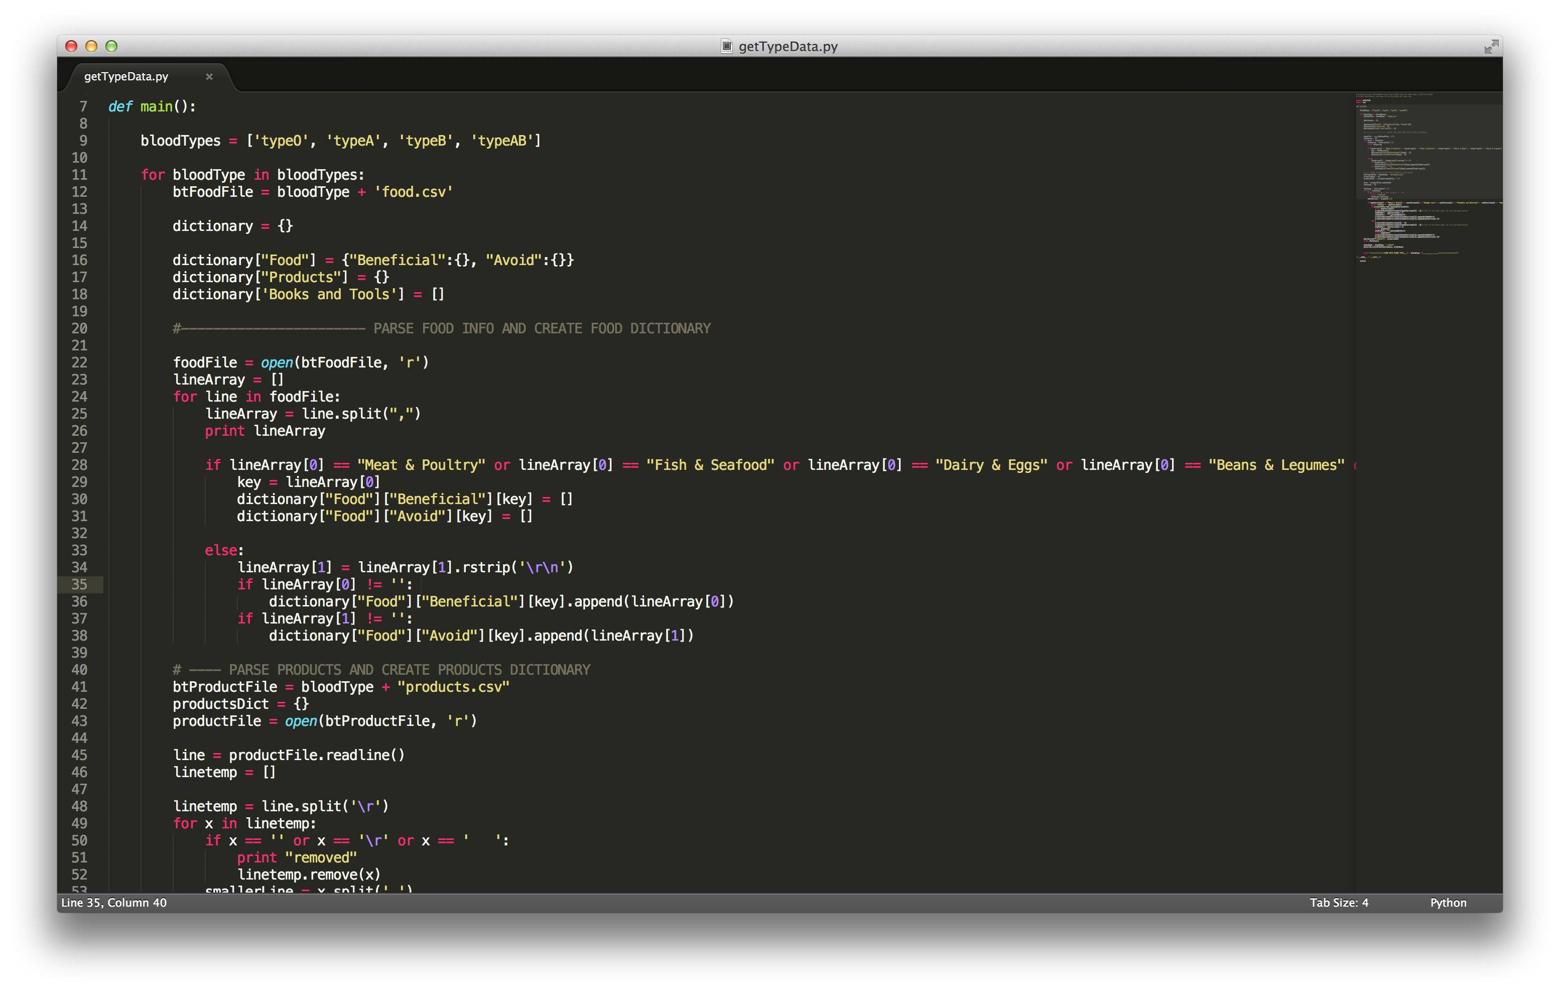Click line number 7 in the gutter

pyautogui.click(x=83, y=106)
